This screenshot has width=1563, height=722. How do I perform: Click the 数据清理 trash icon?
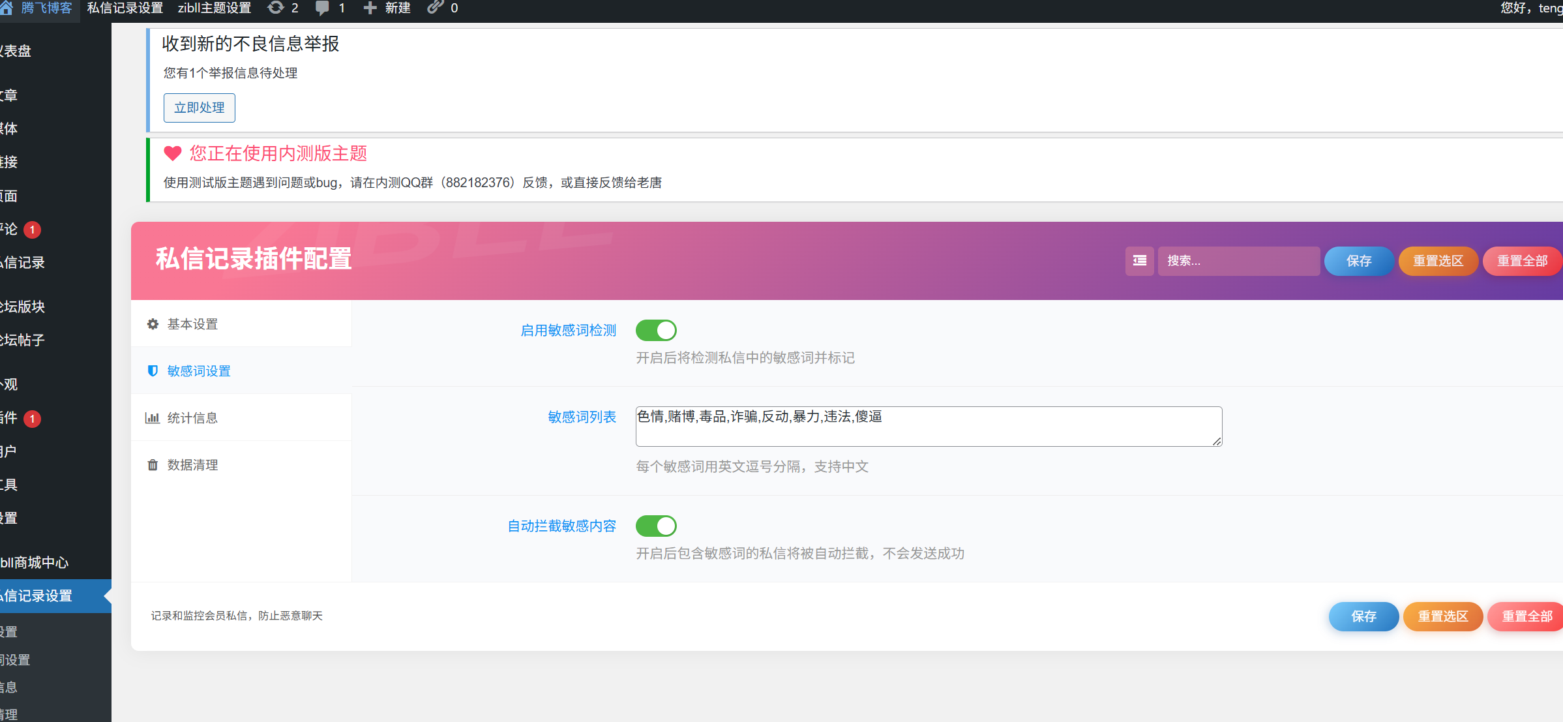pyautogui.click(x=153, y=464)
